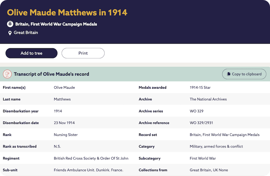The image size is (270, 176).
Task: Copy transcript using Copy to clipboard button
Action: [244, 74]
